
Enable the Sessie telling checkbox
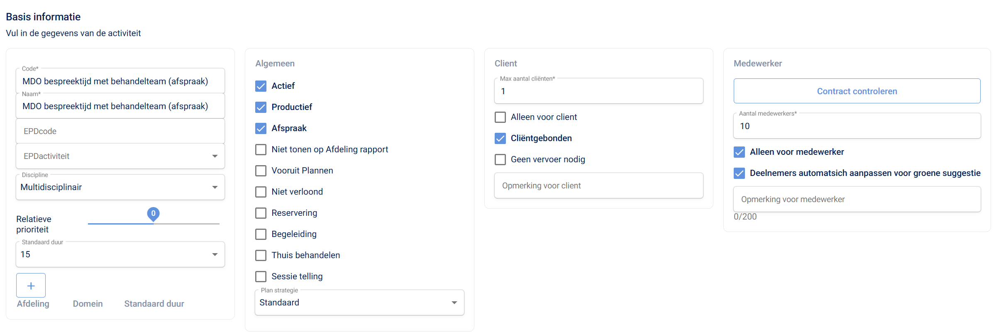(x=261, y=276)
